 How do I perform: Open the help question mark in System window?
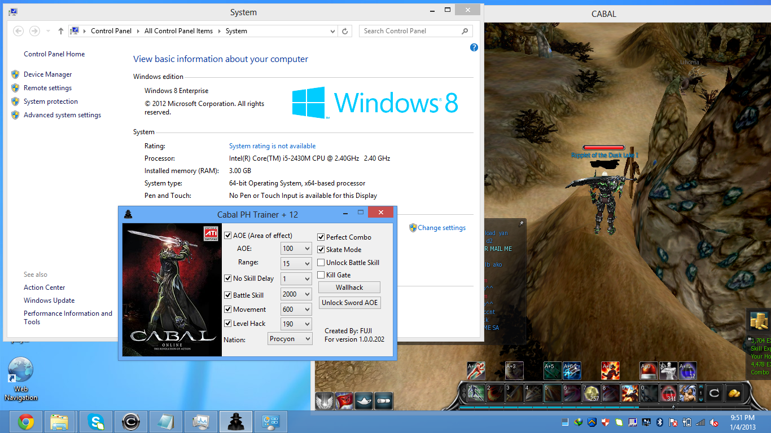tap(474, 47)
